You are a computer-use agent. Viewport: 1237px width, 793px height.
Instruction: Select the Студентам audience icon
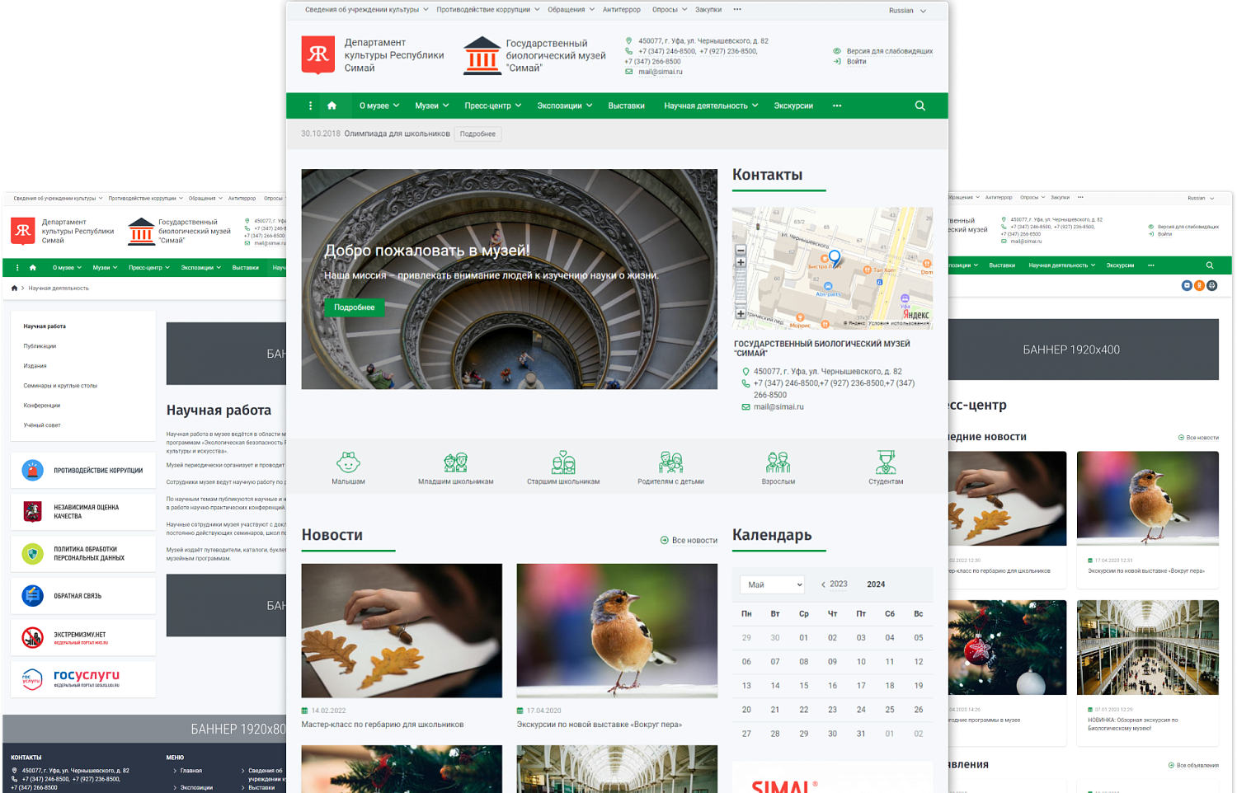coord(886,462)
